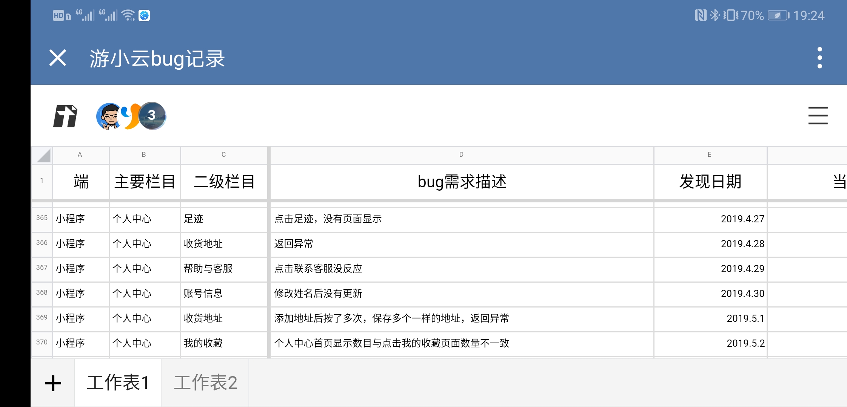Tap the cartoon face collaborator avatar
Screen dimensions: 847x407
pyautogui.click(x=109, y=116)
